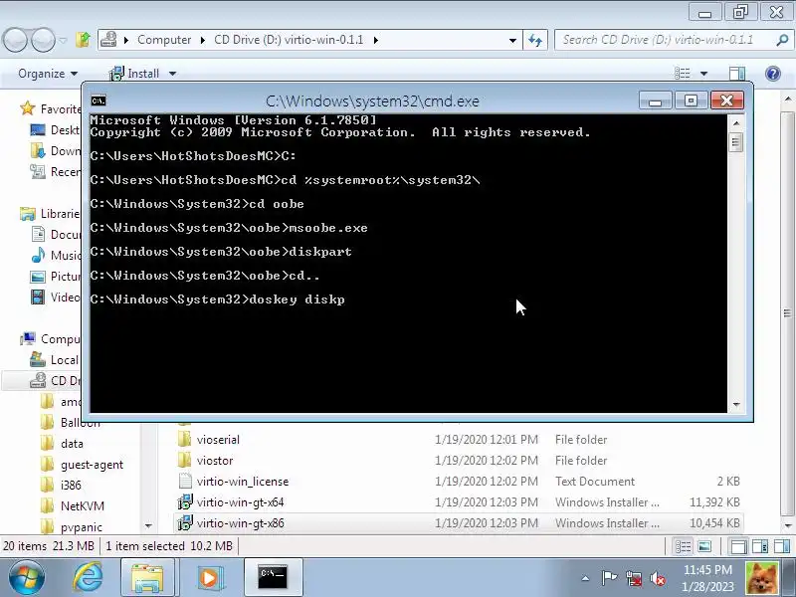The width and height of the screenshot is (796, 597).
Task: Select the vioserial folder icon
Action: 185,439
